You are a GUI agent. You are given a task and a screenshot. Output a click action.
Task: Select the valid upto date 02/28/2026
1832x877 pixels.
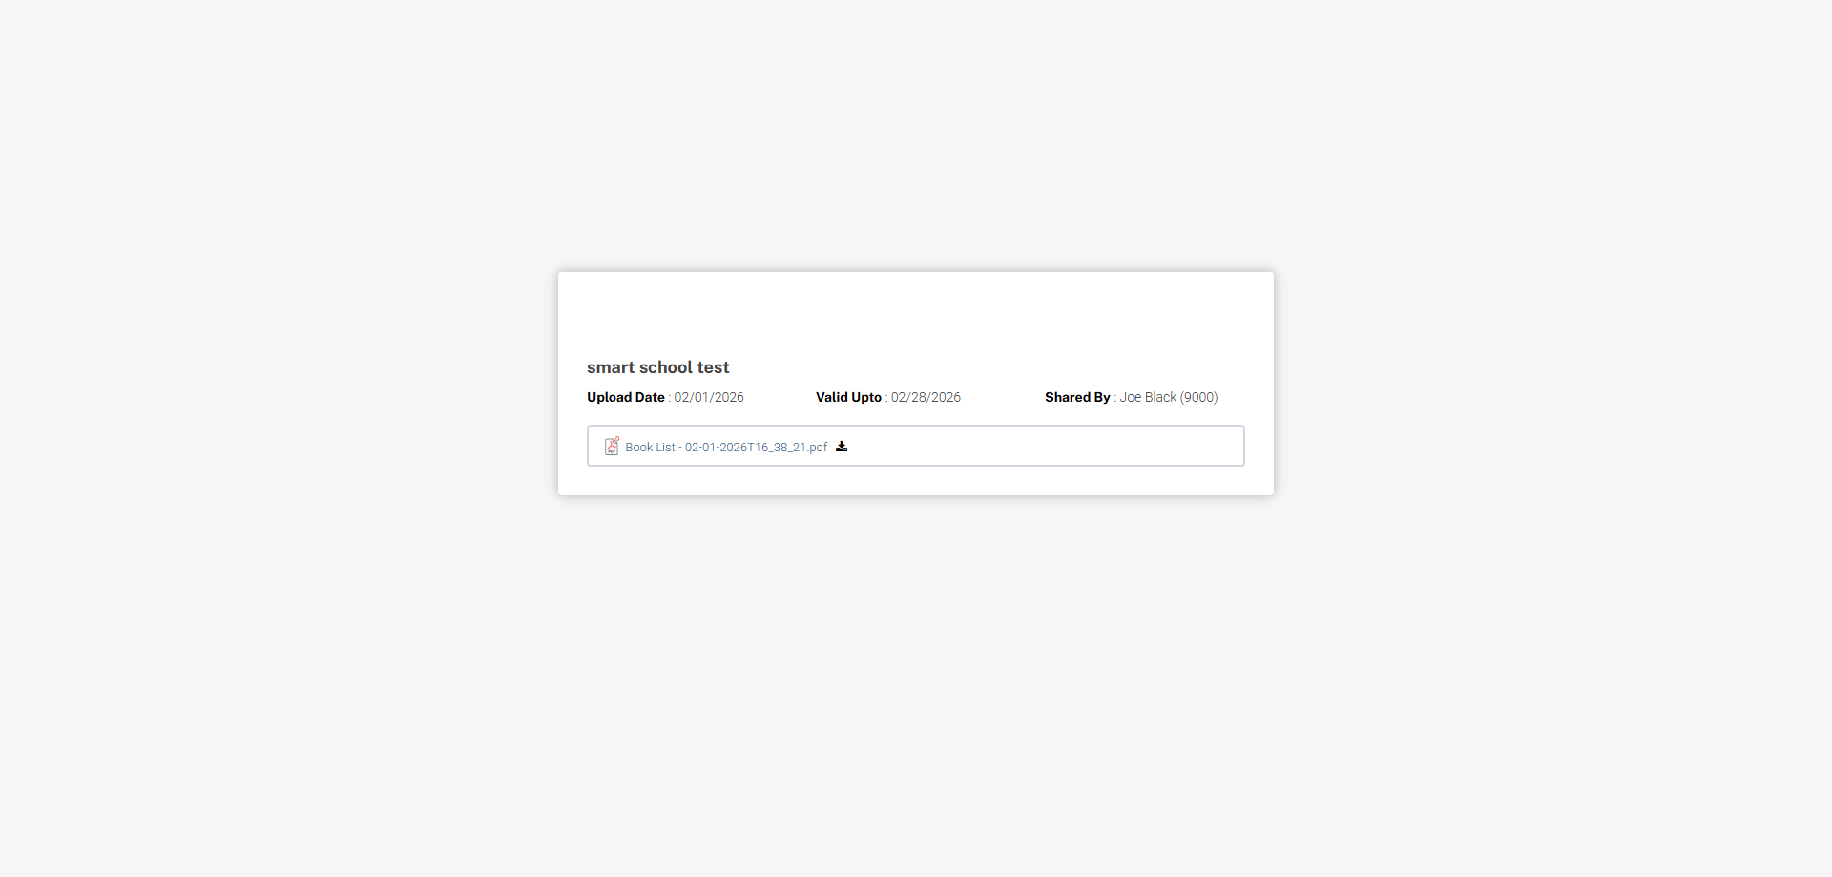point(926,397)
